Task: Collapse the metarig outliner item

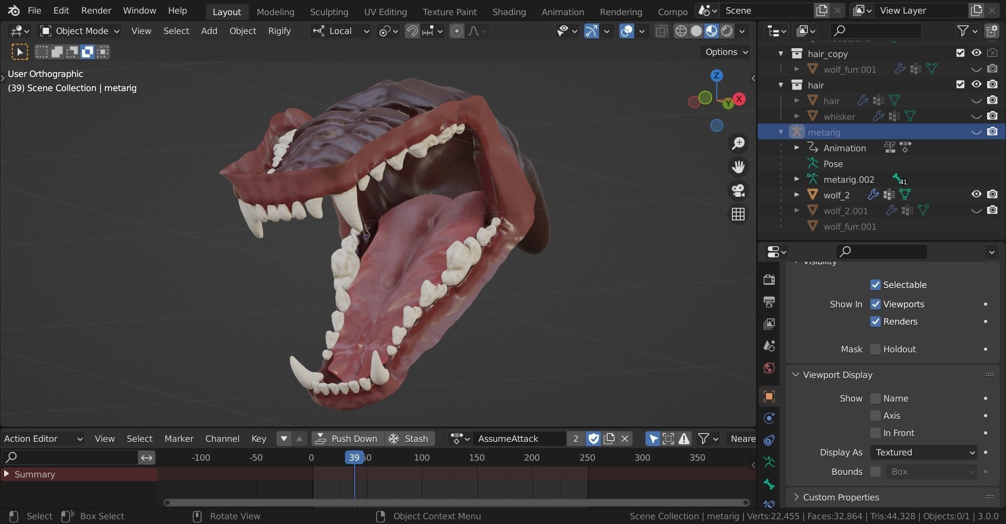Action: [781, 132]
